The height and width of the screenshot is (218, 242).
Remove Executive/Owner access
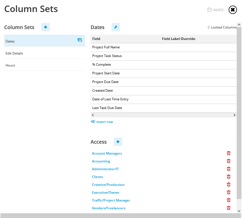pyautogui.click(x=229, y=192)
